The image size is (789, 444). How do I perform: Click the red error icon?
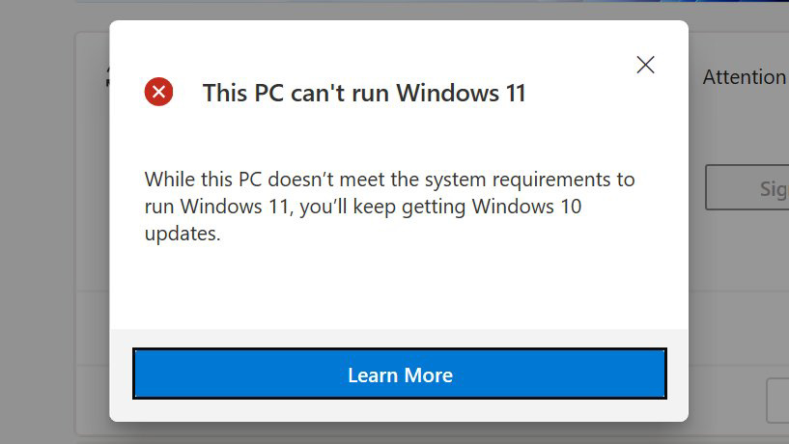pyautogui.click(x=158, y=93)
